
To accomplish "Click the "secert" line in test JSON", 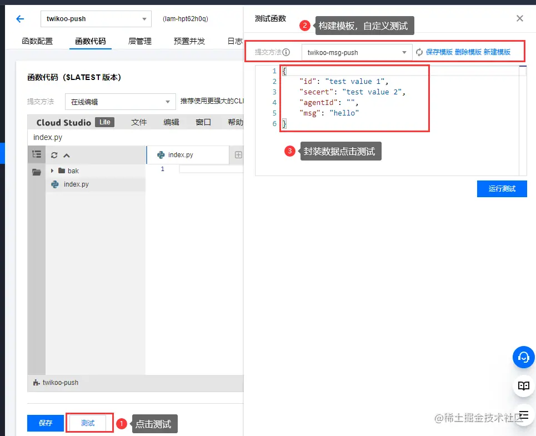I will pos(352,92).
